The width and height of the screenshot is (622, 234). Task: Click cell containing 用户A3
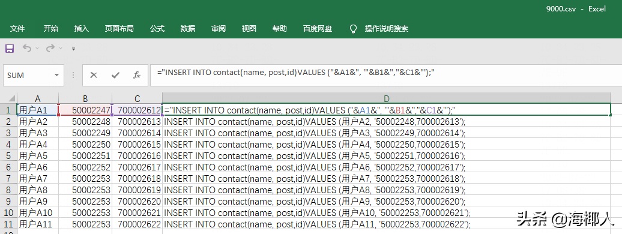(38, 133)
